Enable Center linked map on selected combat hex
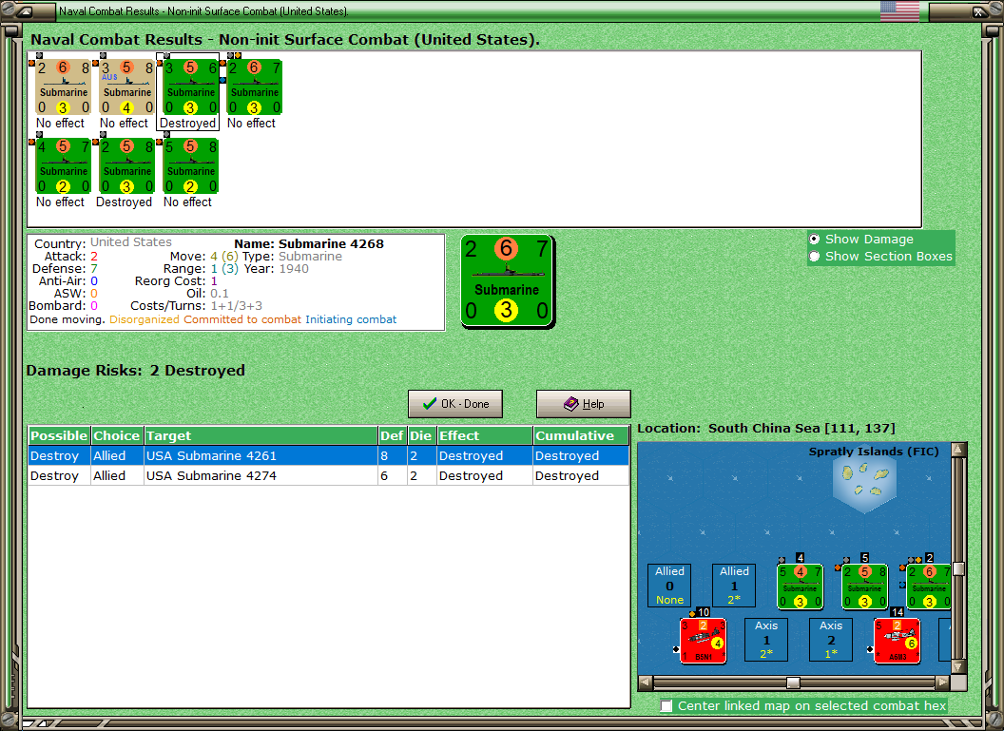This screenshot has height=731, width=1004. 666,705
